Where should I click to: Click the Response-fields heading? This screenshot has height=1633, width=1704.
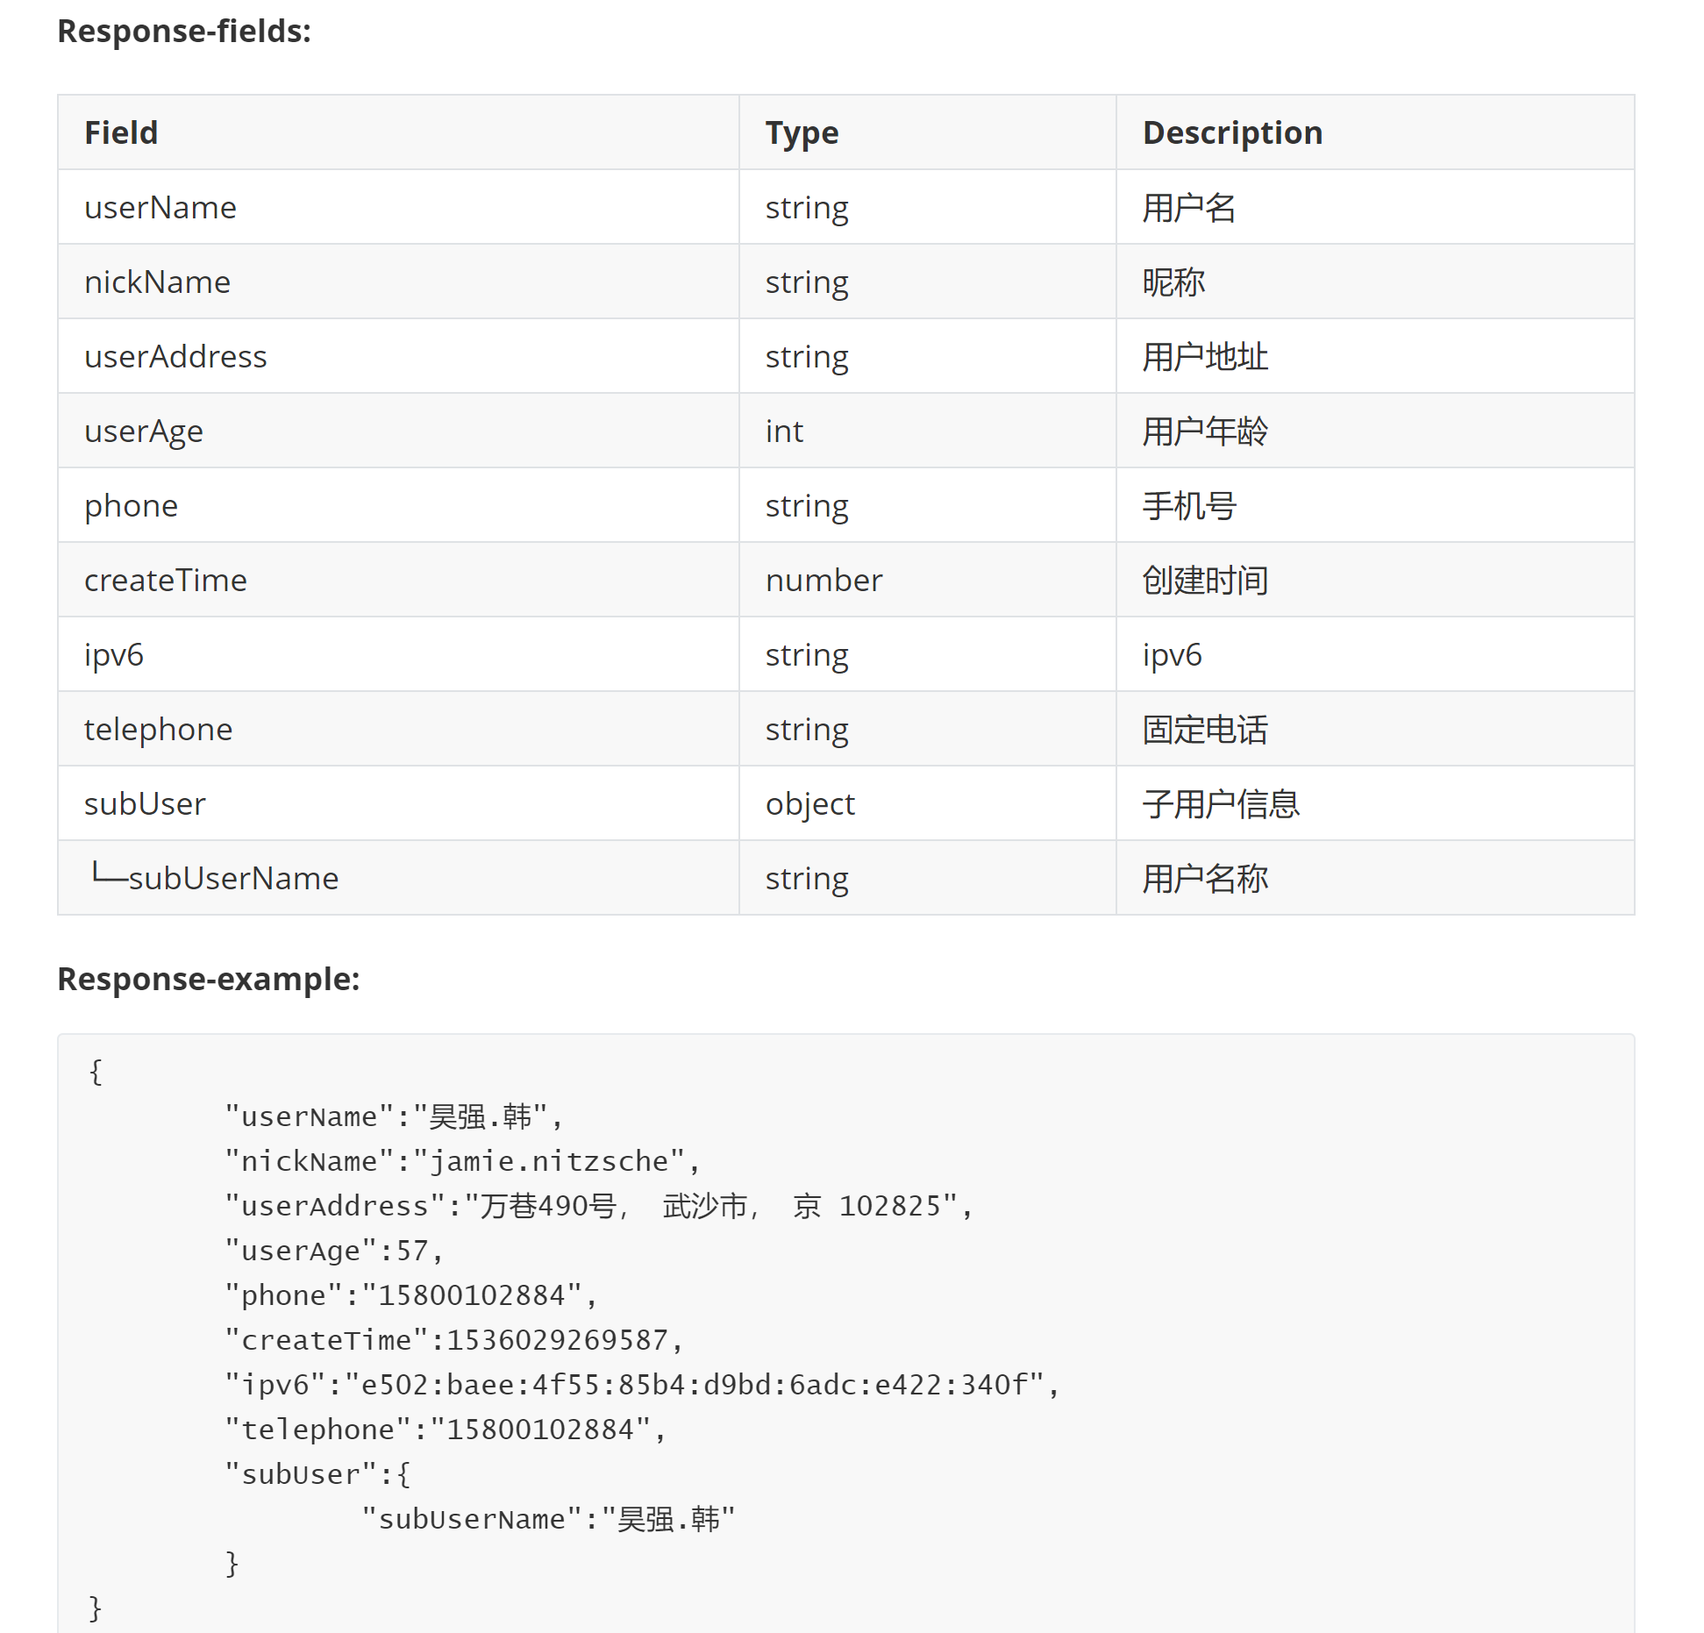tap(184, 31)
